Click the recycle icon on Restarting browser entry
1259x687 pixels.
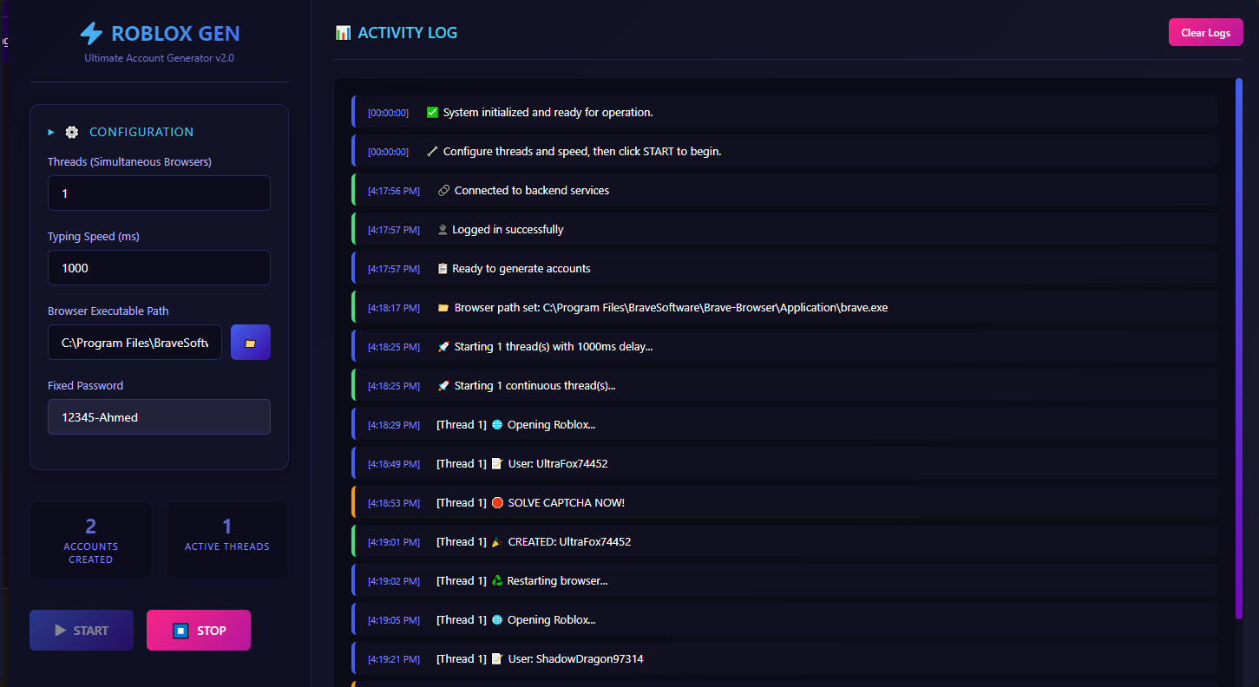[x=497, y=581]
